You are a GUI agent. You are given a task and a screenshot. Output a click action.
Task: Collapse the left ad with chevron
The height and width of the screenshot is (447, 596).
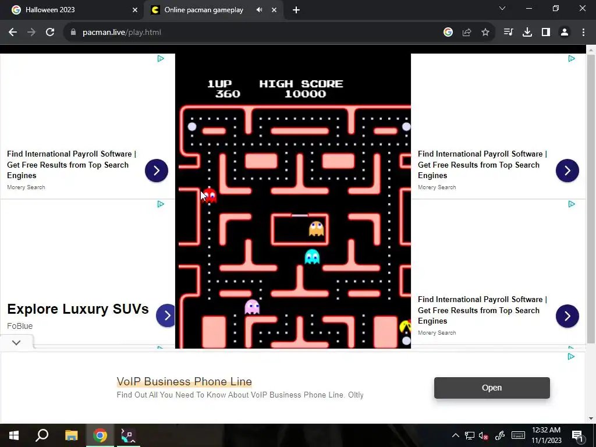click(16, 342)
